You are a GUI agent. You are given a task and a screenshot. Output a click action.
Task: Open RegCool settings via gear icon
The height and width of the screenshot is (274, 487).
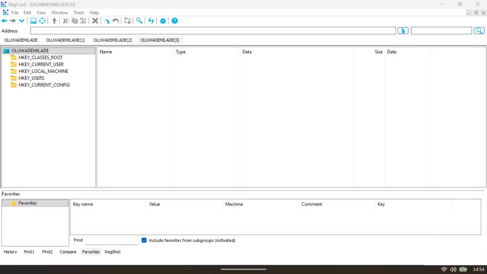coord(163,21)
